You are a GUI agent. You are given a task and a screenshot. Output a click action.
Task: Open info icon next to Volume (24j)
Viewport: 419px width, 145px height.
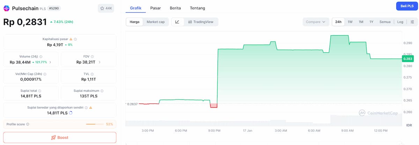41,56
